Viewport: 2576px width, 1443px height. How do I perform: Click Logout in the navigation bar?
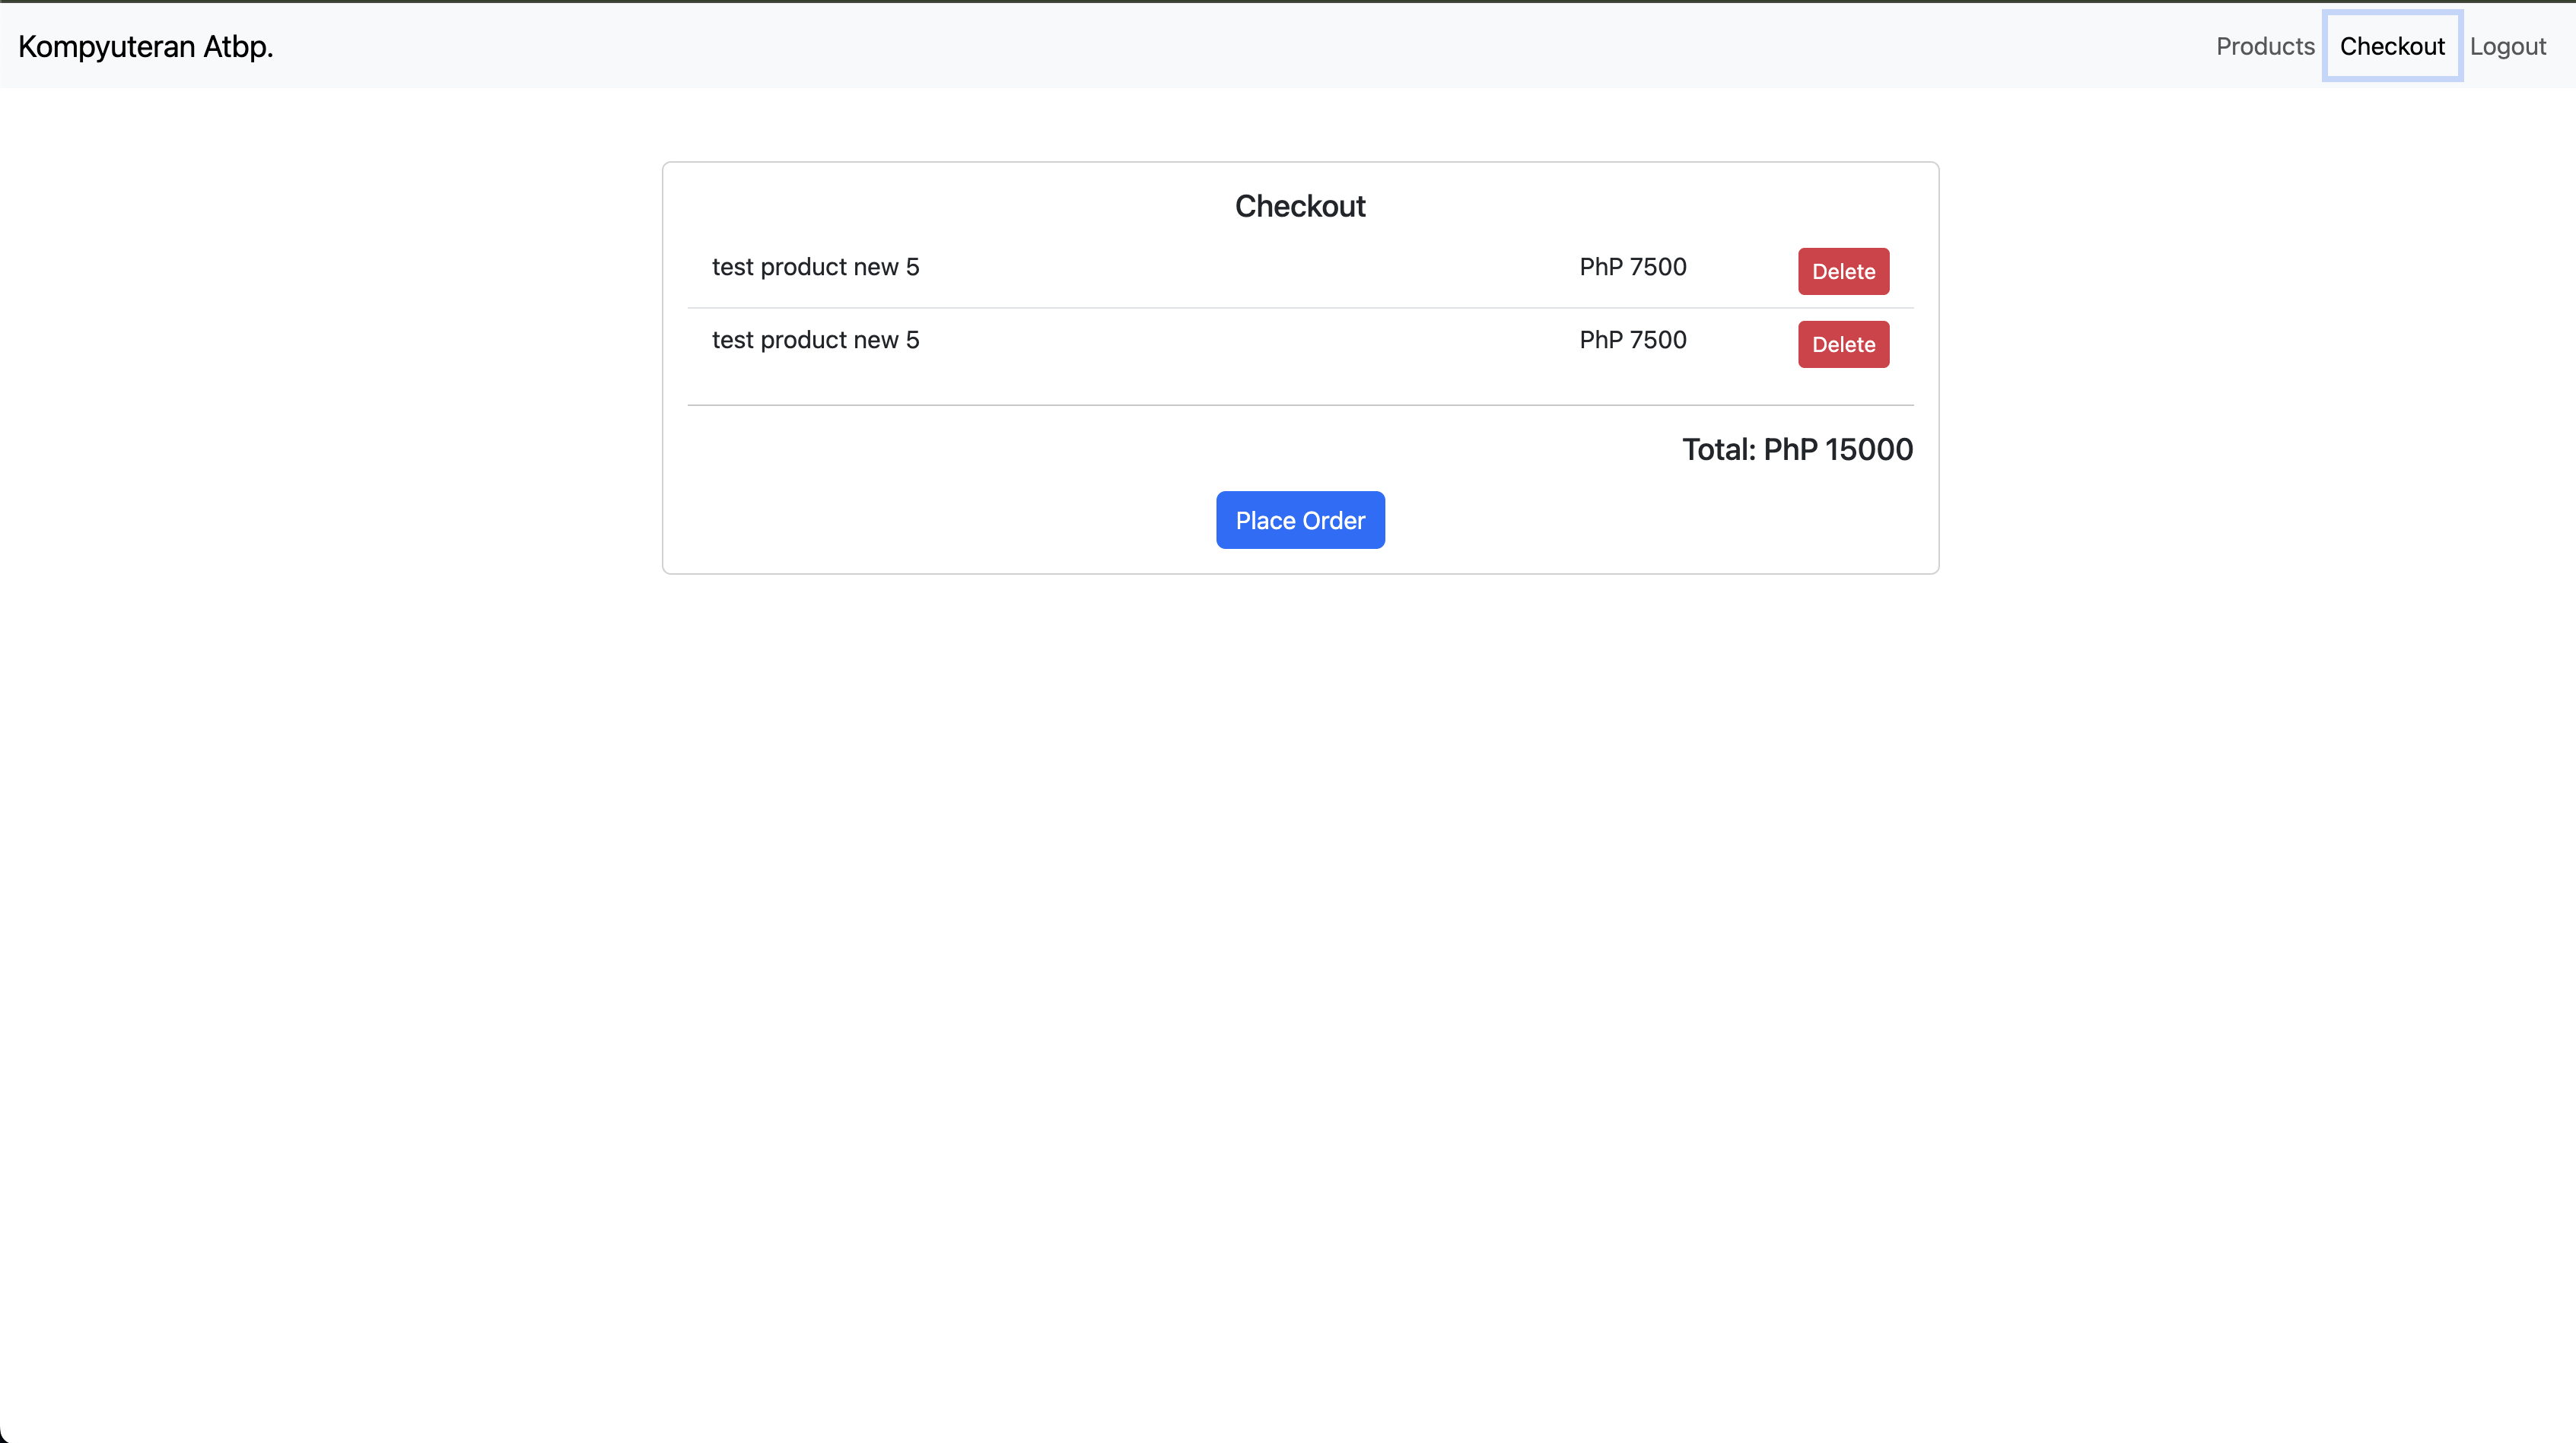2509,46
